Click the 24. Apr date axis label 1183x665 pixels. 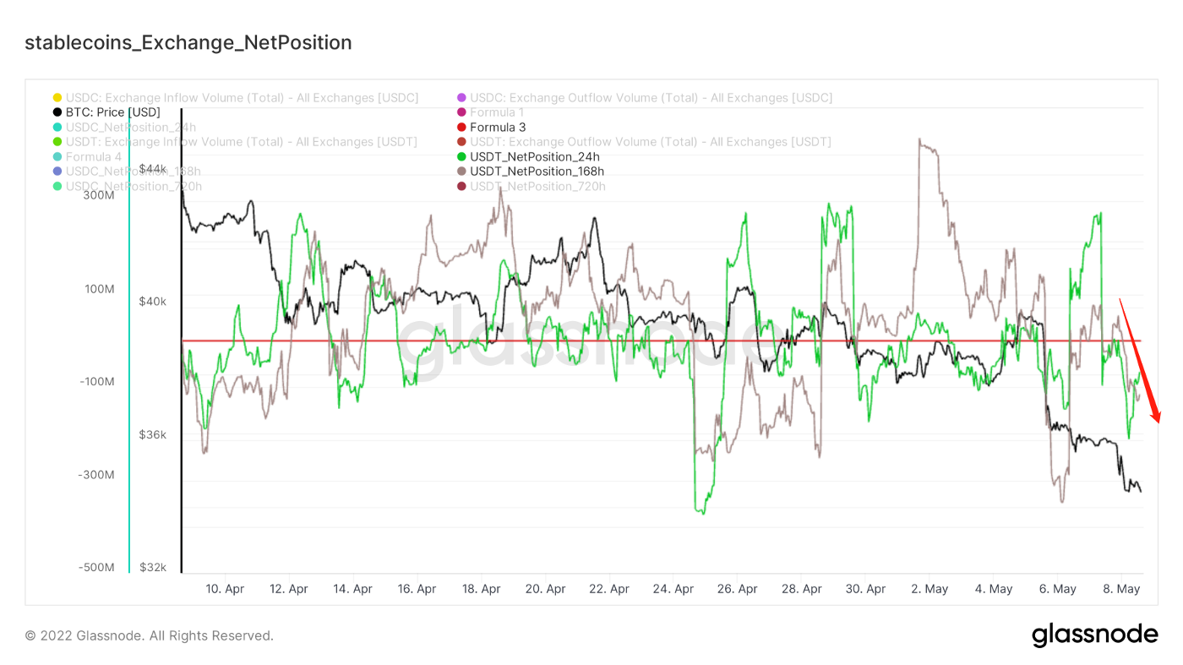(673, 589)
